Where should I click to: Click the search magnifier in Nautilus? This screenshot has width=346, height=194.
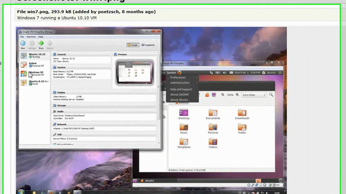[x=271, y=95]
